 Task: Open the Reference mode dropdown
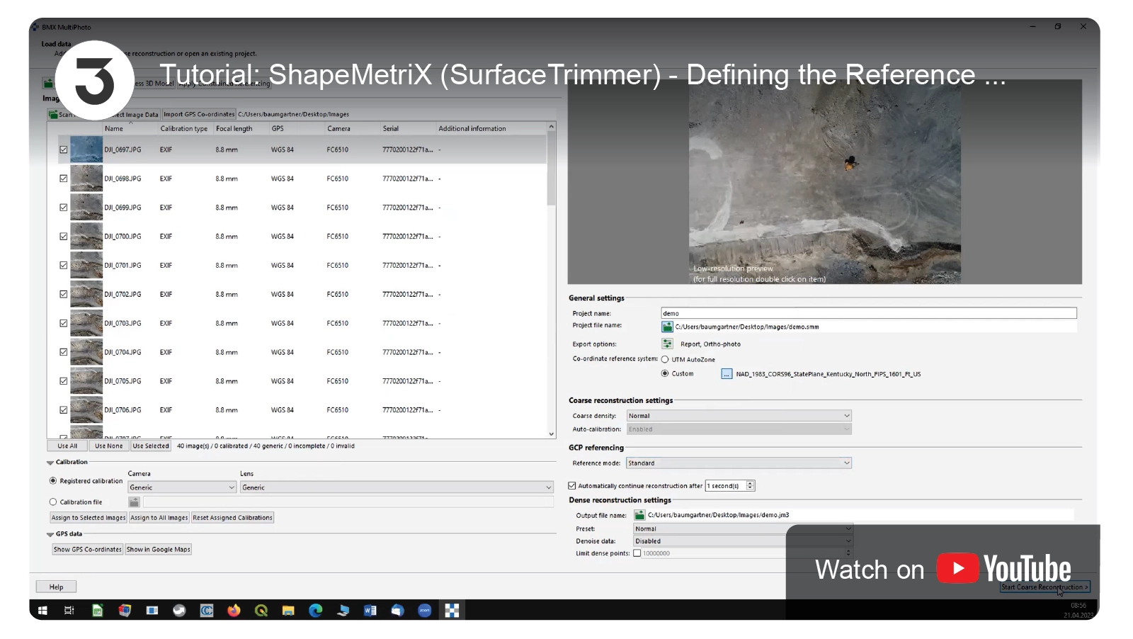pyautogui.click(x=739, y=463)
